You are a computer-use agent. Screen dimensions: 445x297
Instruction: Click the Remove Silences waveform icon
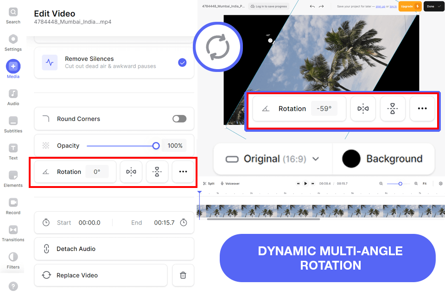pos(50,62)
